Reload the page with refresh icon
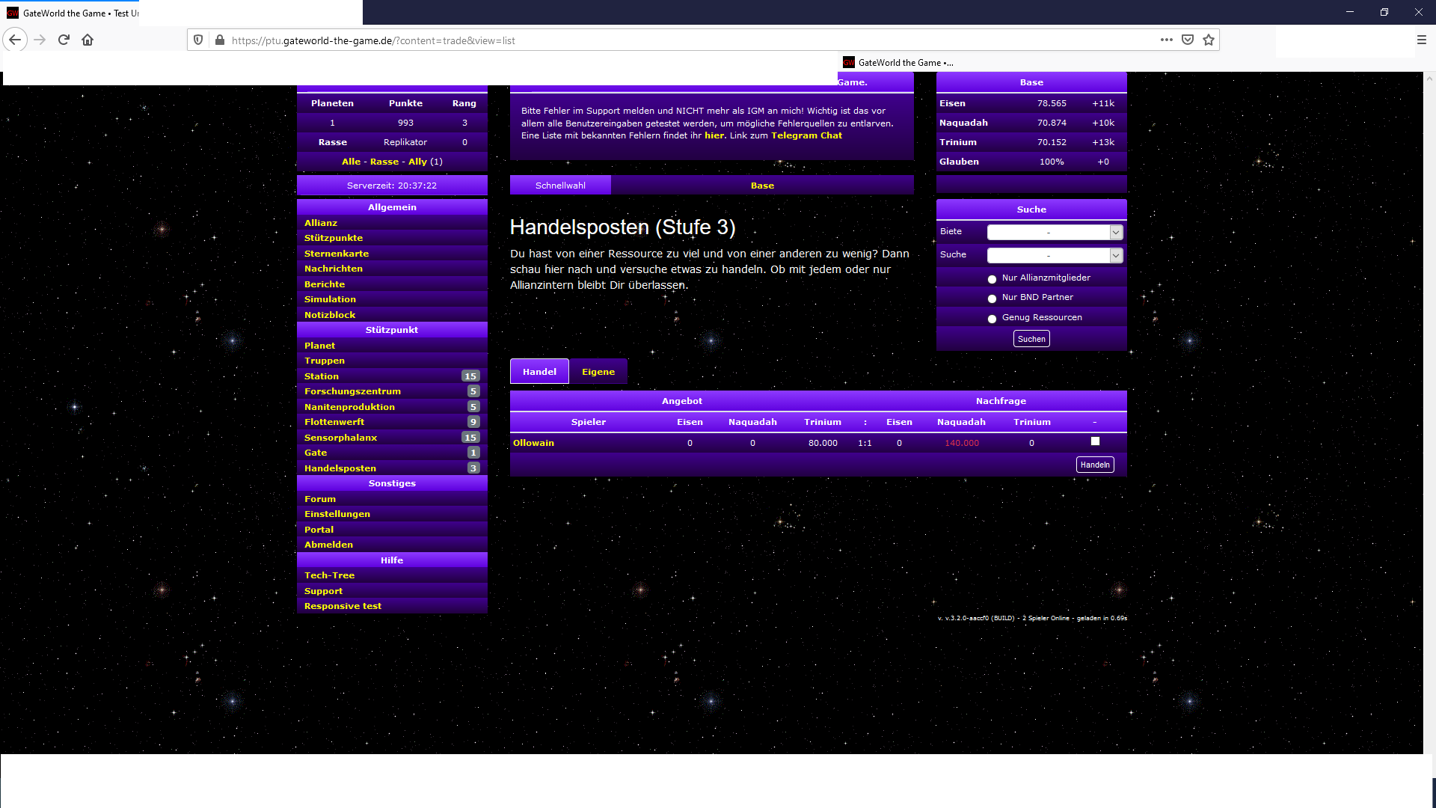The height and width of the screenshot is (808, 1436). [x=64, y=40]
